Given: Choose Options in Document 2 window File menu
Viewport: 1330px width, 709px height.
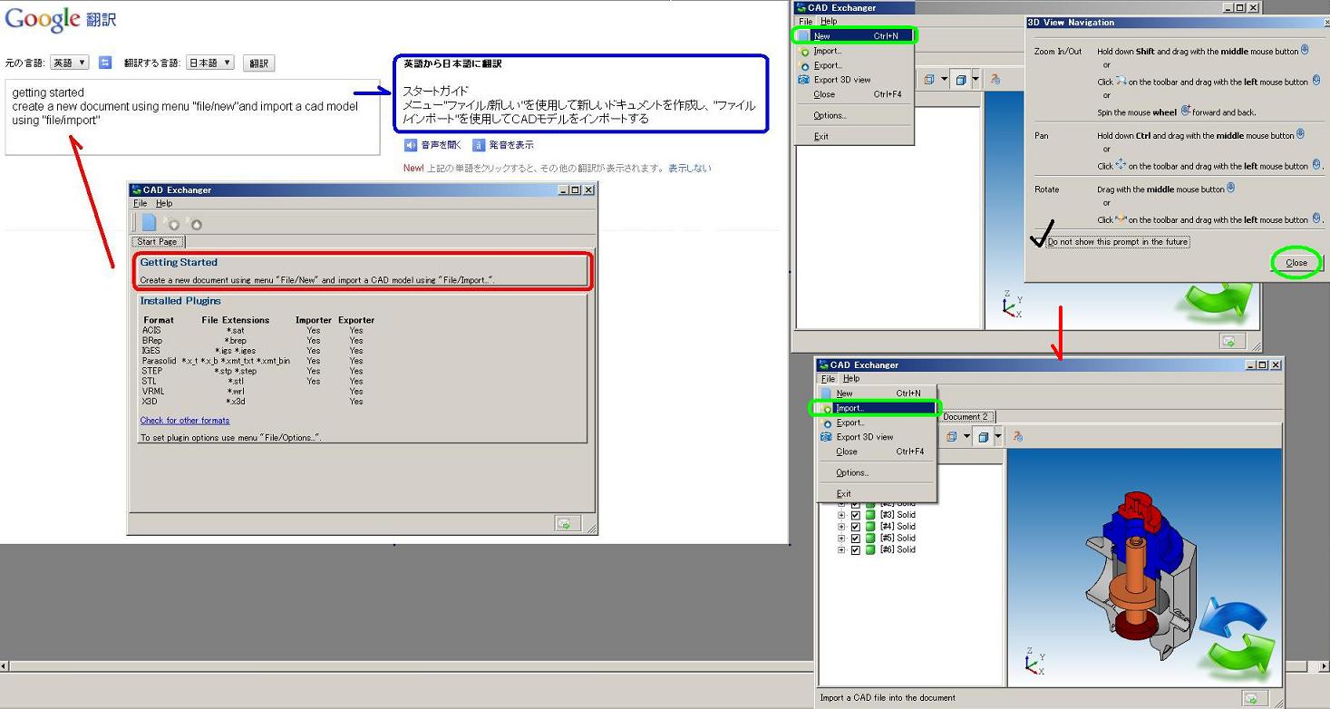Looking at the screenshot, I should tap(877, 472).
